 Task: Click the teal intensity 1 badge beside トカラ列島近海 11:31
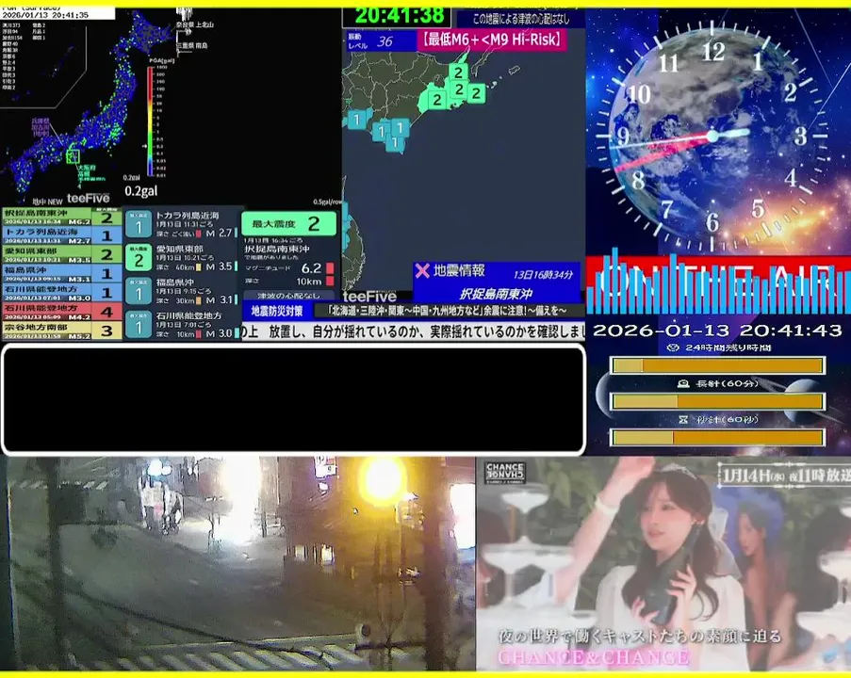click(x=139, y=224)
